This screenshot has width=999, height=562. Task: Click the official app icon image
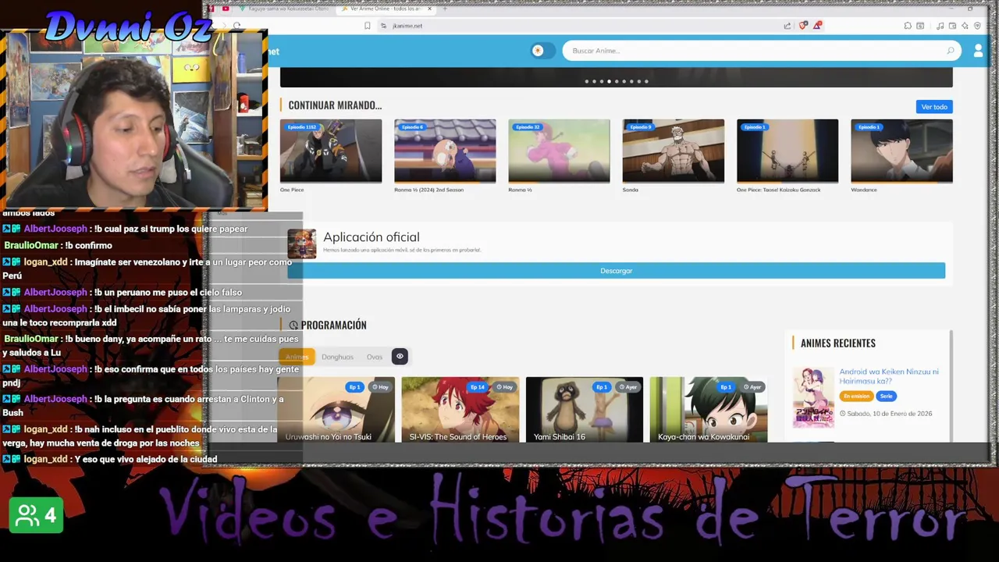tap(301, 244)
